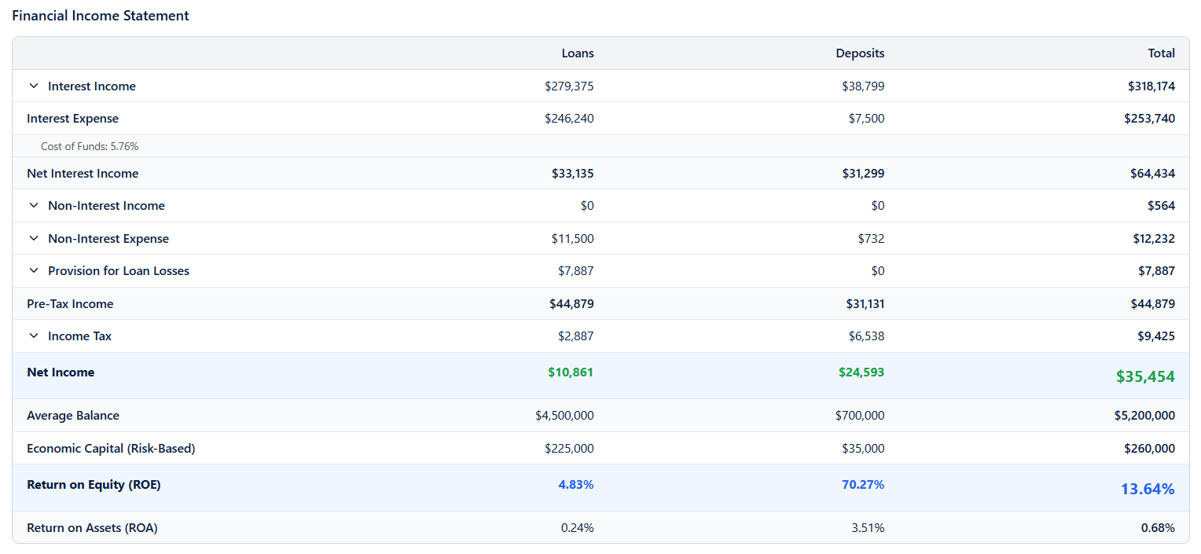Click the Net Interest Income label
The height and width of the screenshot is (554, 1201).
[x=83, y=174]
